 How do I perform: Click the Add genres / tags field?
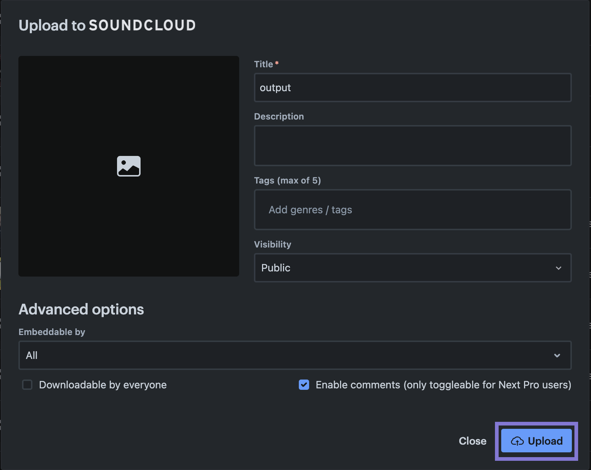[x=413, y=210]
